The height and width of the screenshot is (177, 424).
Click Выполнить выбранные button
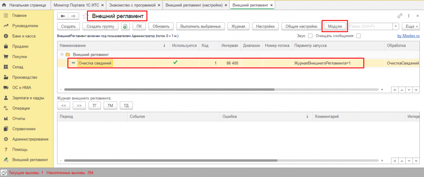point(200,26)
